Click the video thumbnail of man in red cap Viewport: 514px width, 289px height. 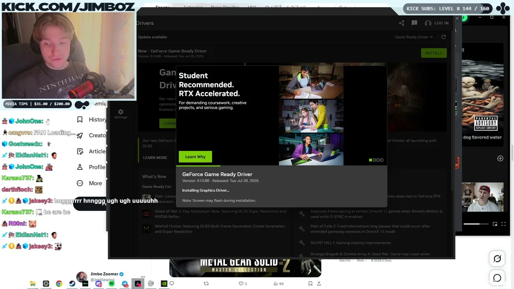click(x=482, y=197)
